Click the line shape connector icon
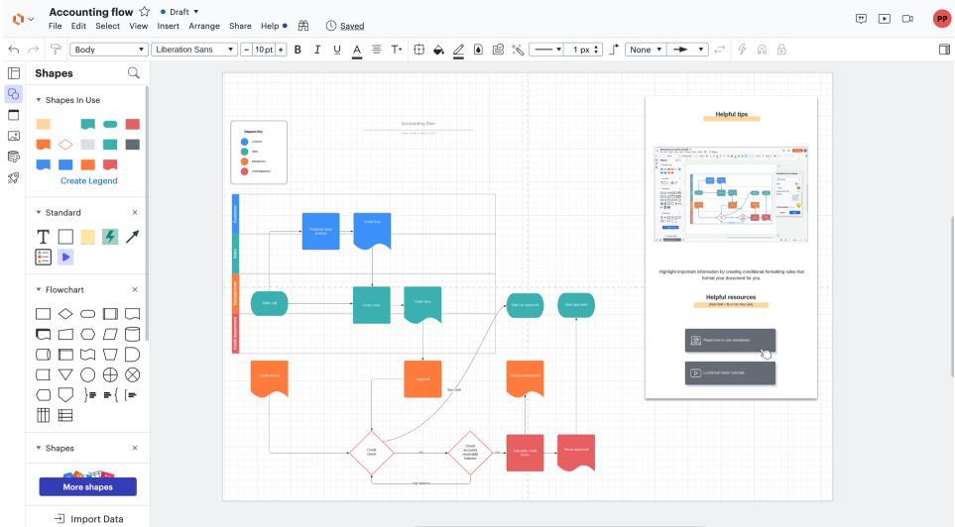955x527 pixels. click(x=614, y=50)
